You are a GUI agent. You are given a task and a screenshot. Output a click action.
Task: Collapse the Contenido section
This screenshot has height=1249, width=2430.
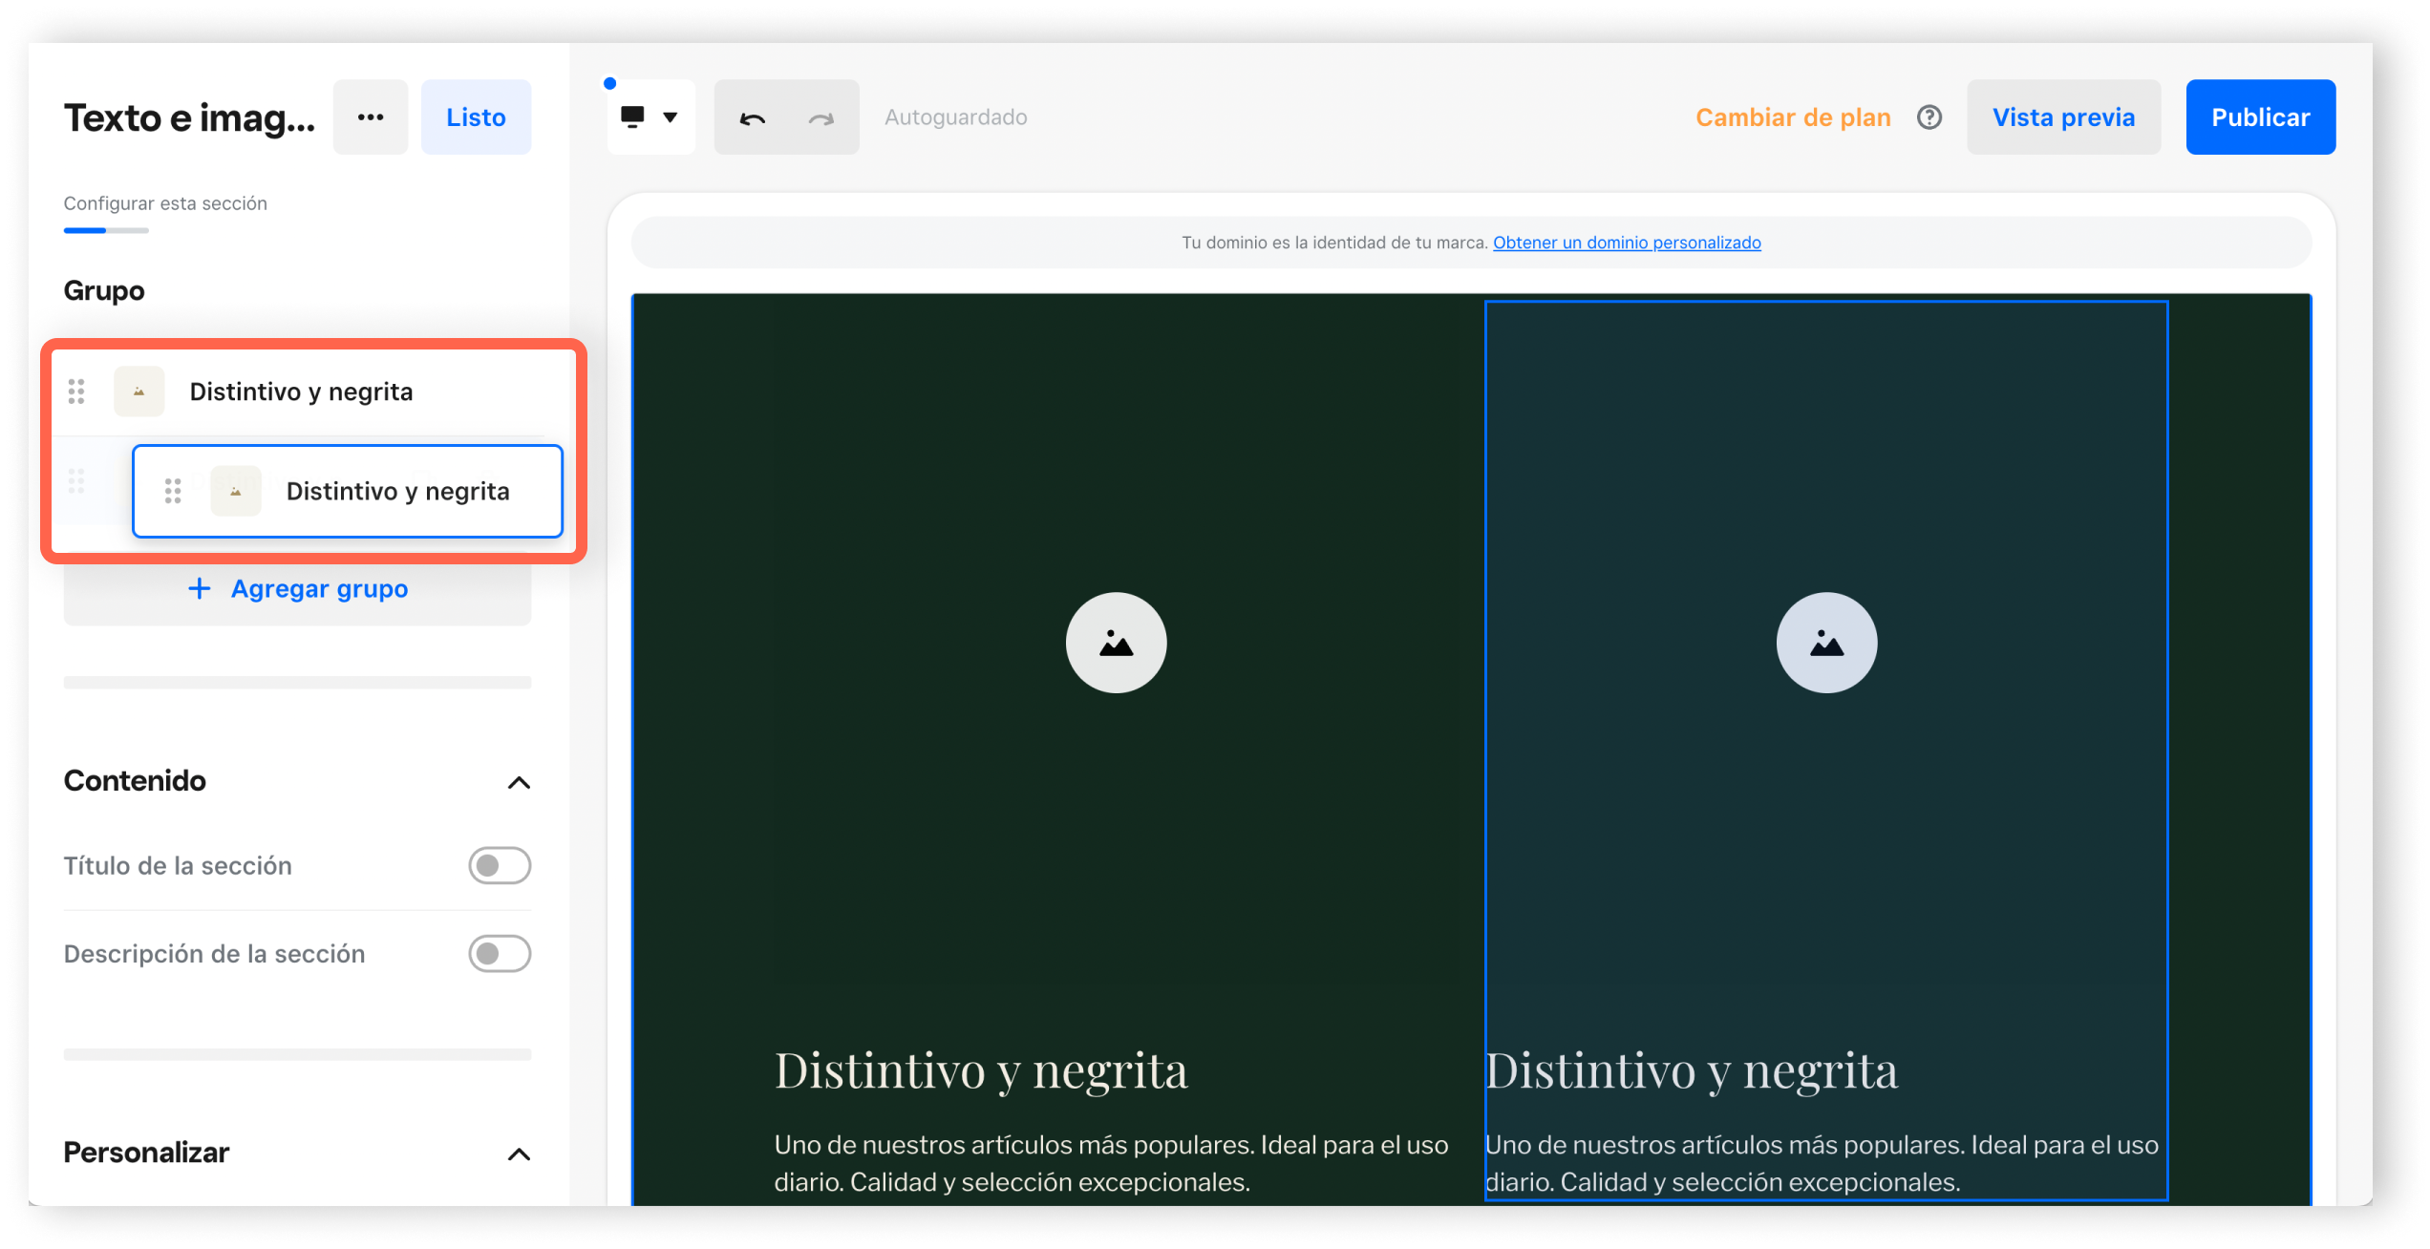click(x=519, y=782)
